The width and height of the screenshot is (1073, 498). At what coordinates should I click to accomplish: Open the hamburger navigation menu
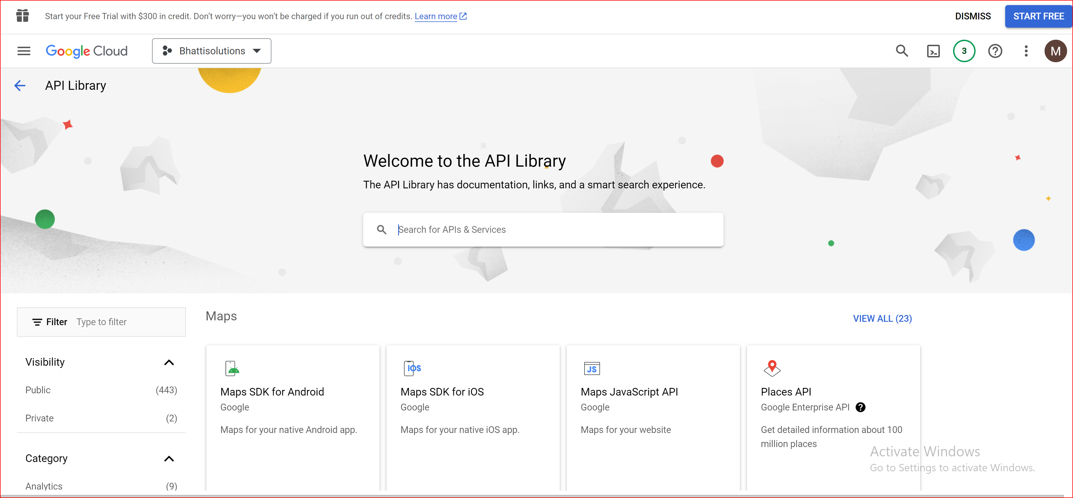[24, 51]
